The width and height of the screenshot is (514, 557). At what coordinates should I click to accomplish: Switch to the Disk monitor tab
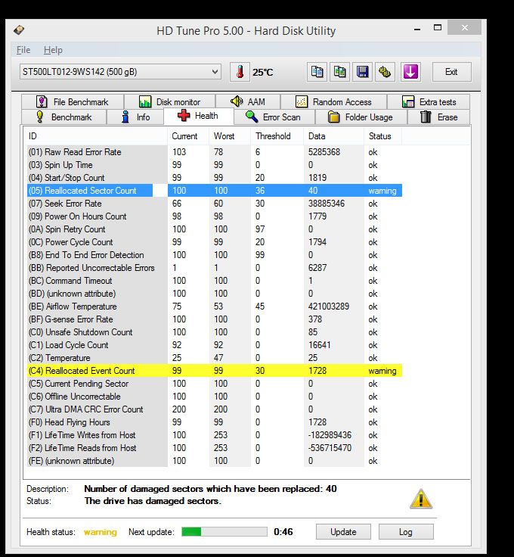(x=169, y=102)
